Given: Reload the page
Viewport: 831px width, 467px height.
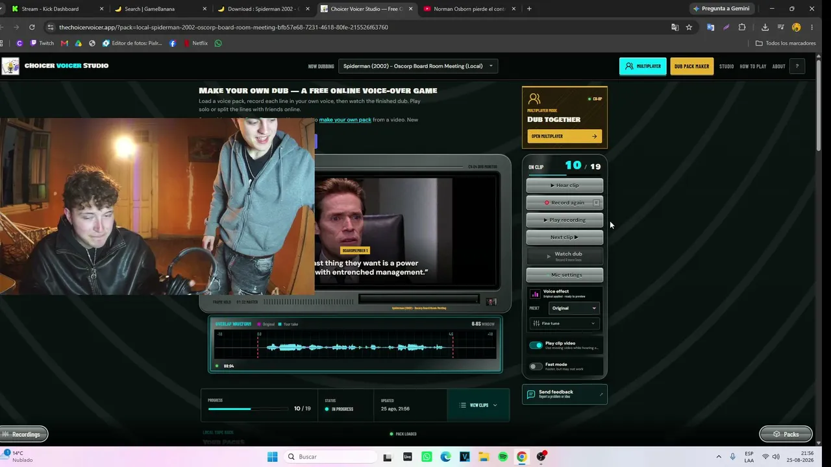Looking at the screenshot, I should 32,27.
